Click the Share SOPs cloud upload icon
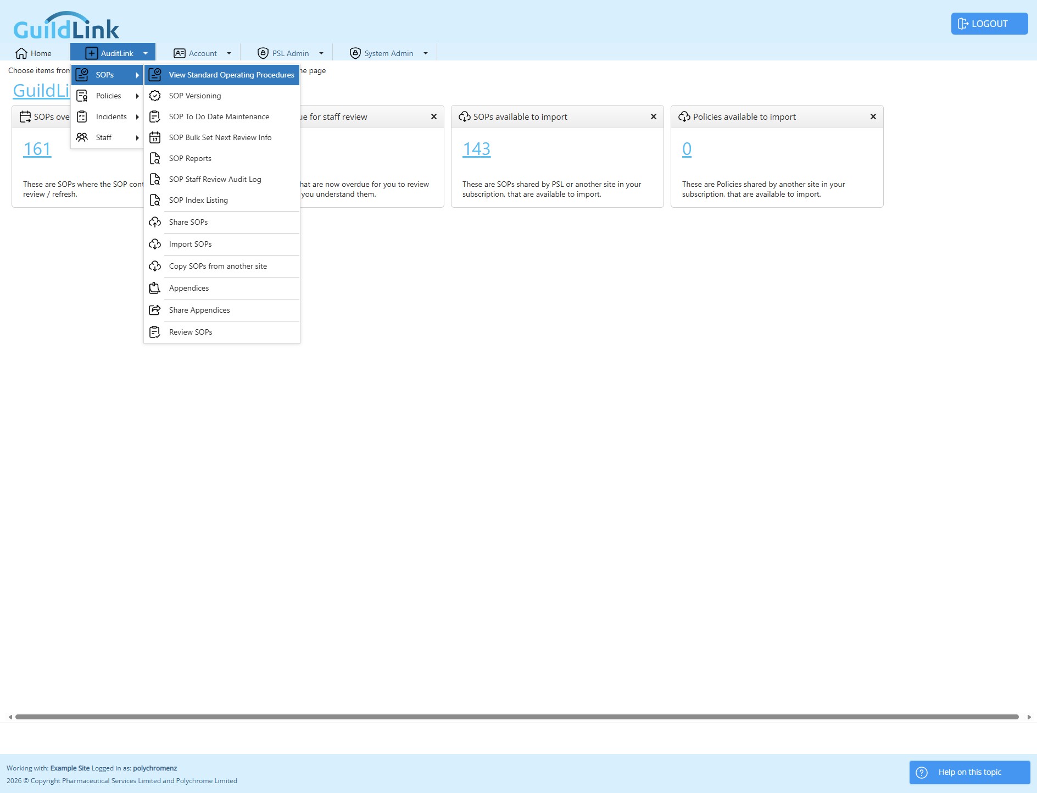Viewport: 1037px width, 793px height. click(155, 222)
